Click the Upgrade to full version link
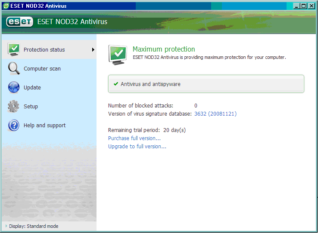 pyautogui.click(x=137, y=147)
